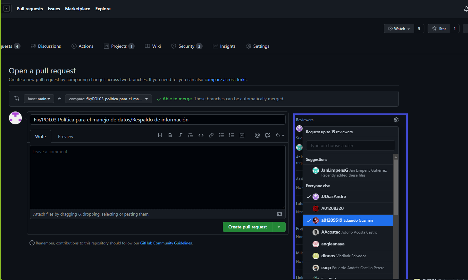Add a link using the chain icon

[x=211, y=135]
